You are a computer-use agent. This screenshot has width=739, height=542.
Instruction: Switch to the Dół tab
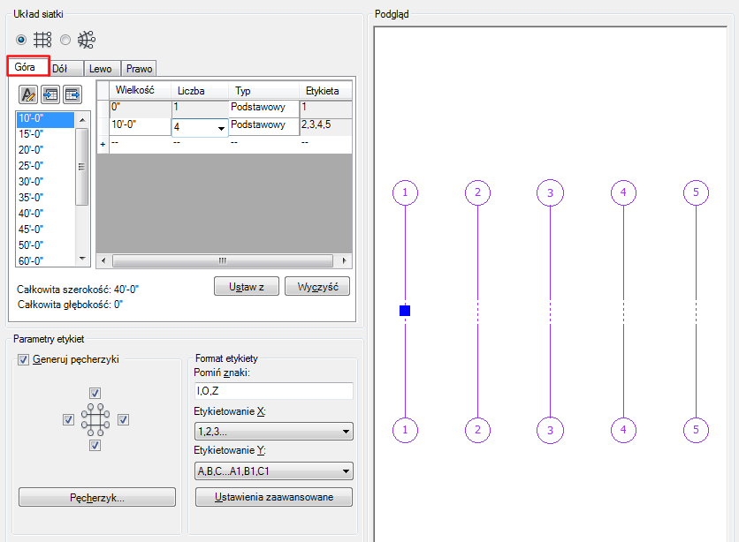point(66,69)
